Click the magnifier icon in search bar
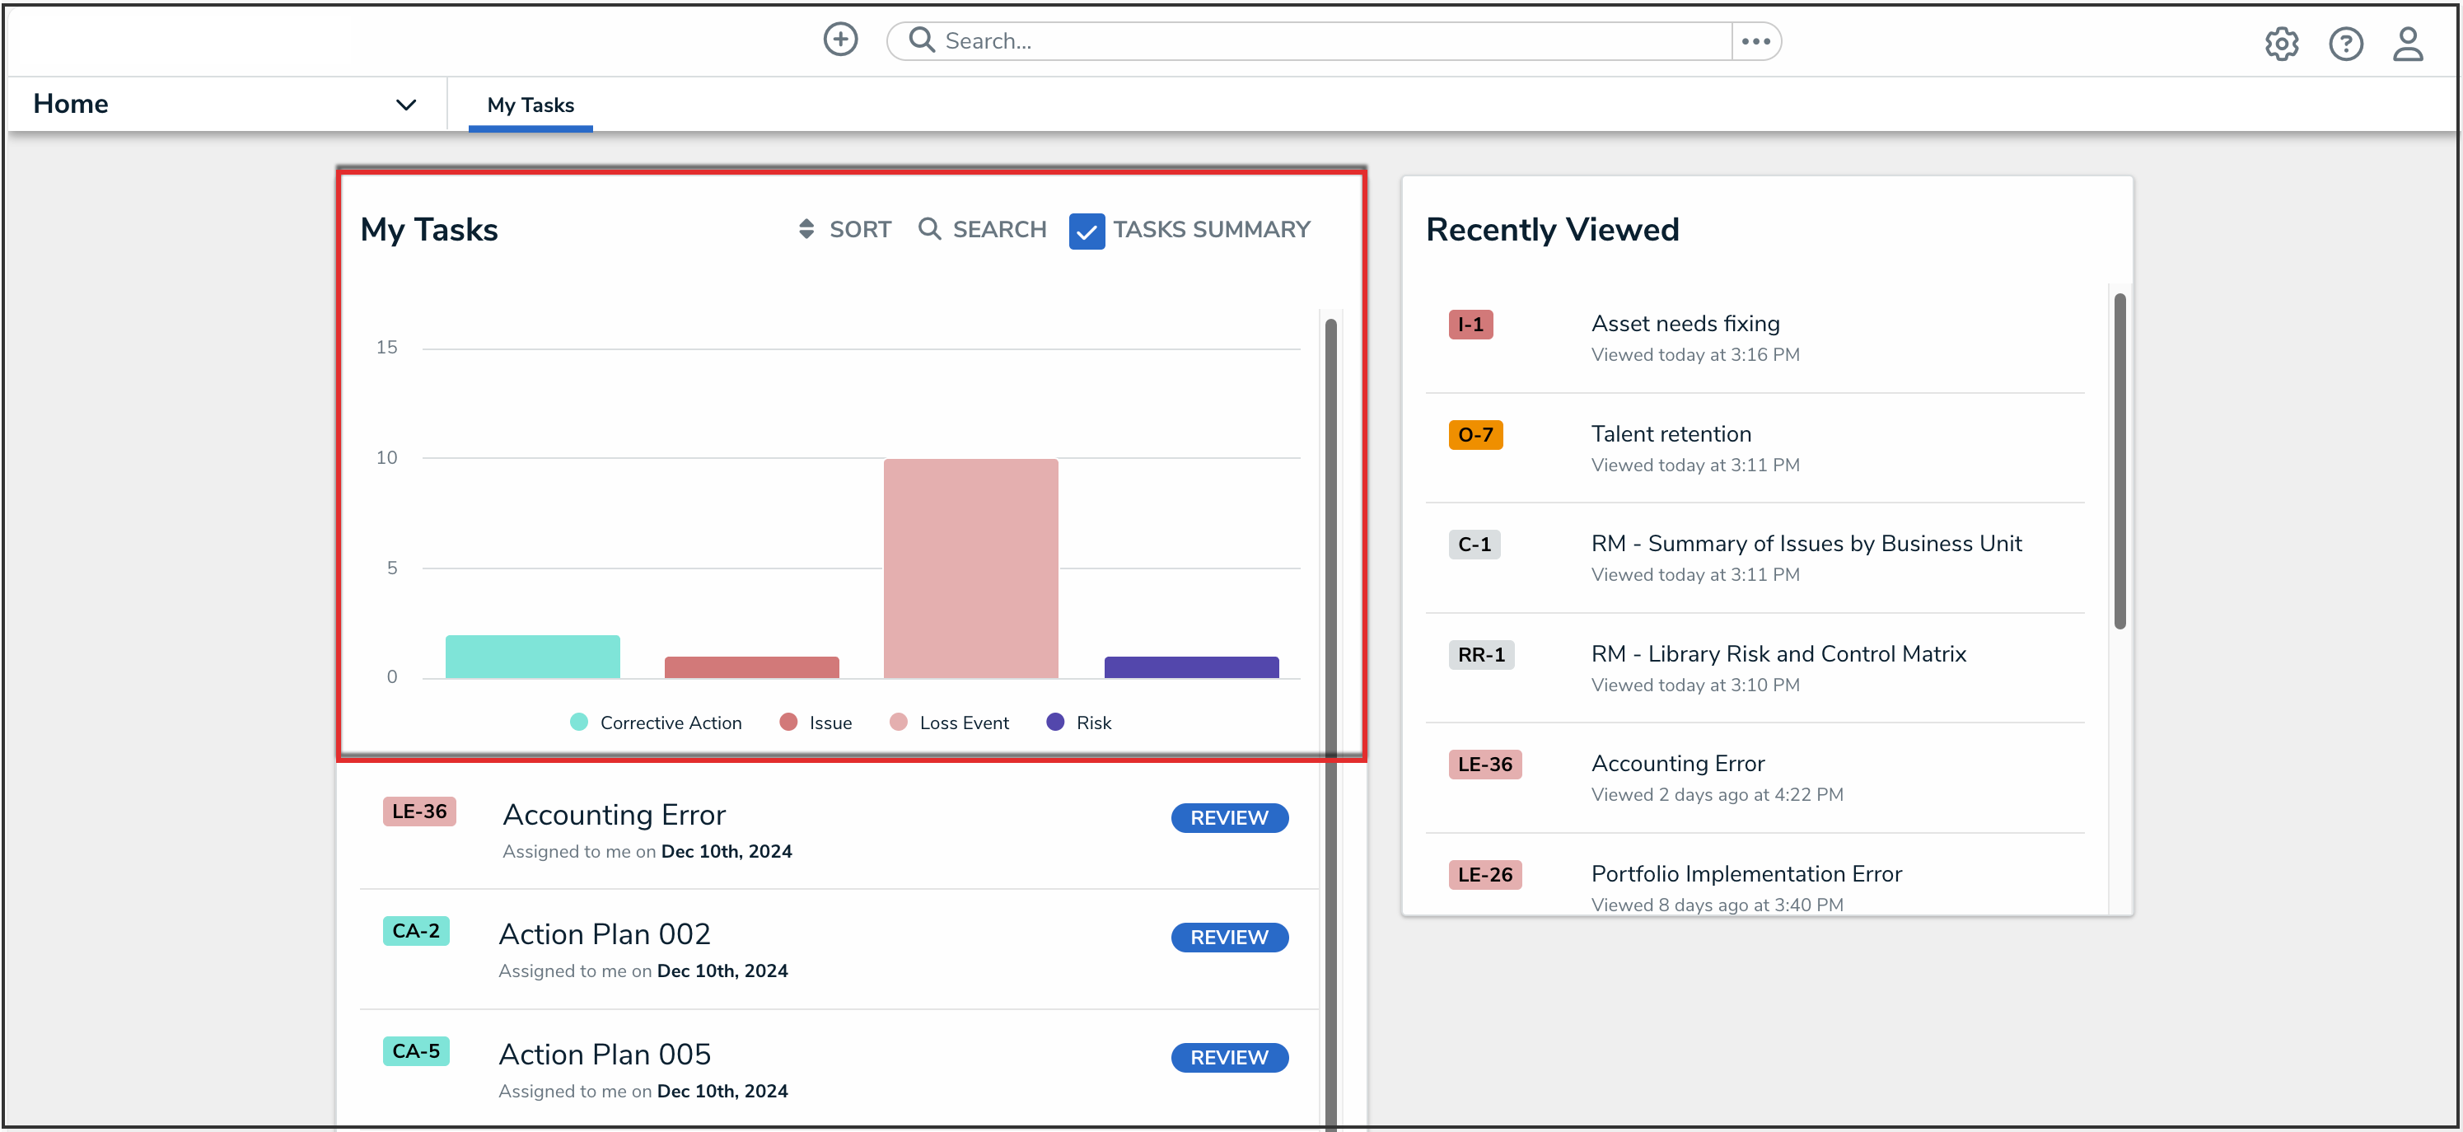Viewport: 2463px width, 1132px height. click(x=921, y=40)
